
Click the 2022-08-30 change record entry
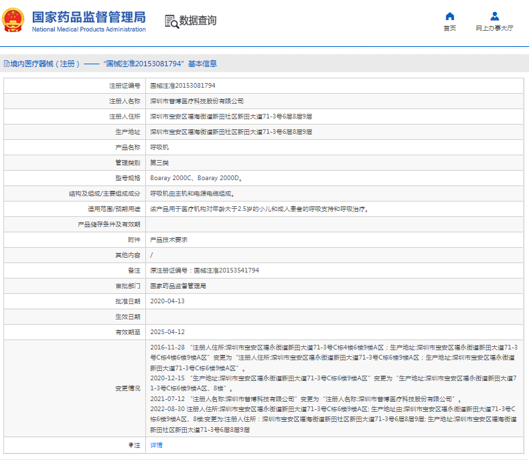pos(333,420)
